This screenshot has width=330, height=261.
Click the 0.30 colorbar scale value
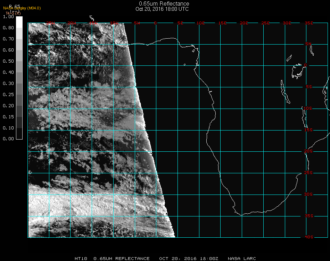(8, 84)
